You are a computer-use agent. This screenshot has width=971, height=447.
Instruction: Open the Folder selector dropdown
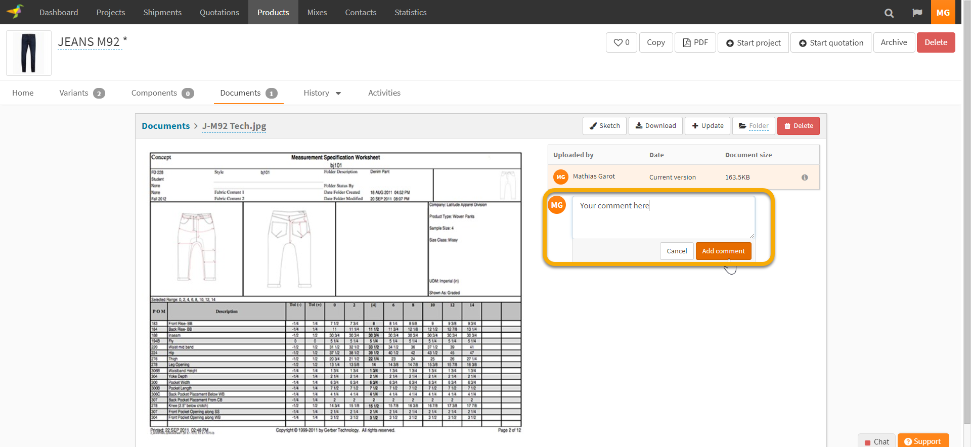[x=754, y=126]
